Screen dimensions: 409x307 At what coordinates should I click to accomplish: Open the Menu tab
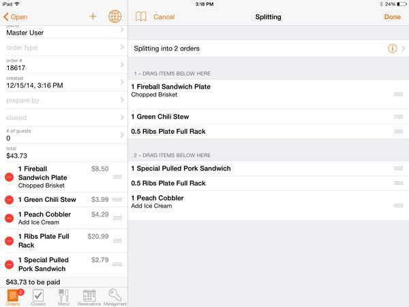point(63,297)
